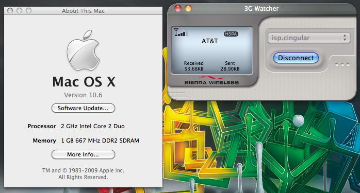Disconnect the 3G Watcher connection

(296, 58)
